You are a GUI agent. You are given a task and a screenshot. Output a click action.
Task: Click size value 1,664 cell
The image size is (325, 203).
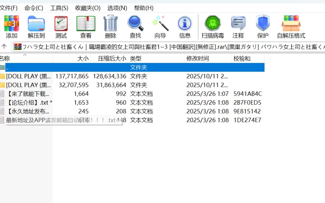(81, 94)
